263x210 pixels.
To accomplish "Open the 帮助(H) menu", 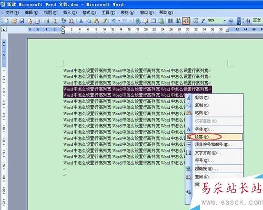I will [x=166, y=13].
